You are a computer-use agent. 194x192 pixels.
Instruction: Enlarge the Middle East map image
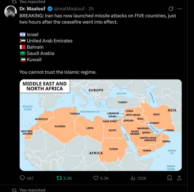(x=101, y=125)
